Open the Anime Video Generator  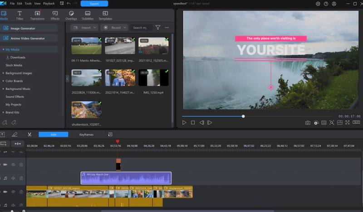pos(29,39)
